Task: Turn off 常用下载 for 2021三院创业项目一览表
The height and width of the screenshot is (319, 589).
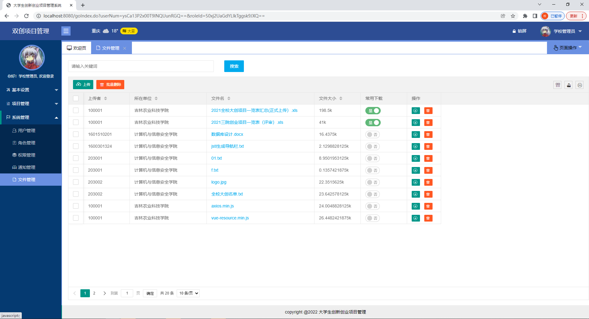Action: (x=373, y=123)
